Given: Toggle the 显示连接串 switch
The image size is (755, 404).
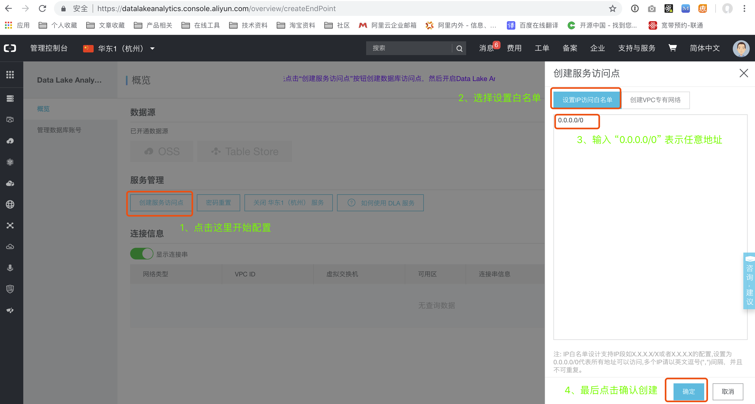Looking at the screenshot, I should [x=142, y=254].
